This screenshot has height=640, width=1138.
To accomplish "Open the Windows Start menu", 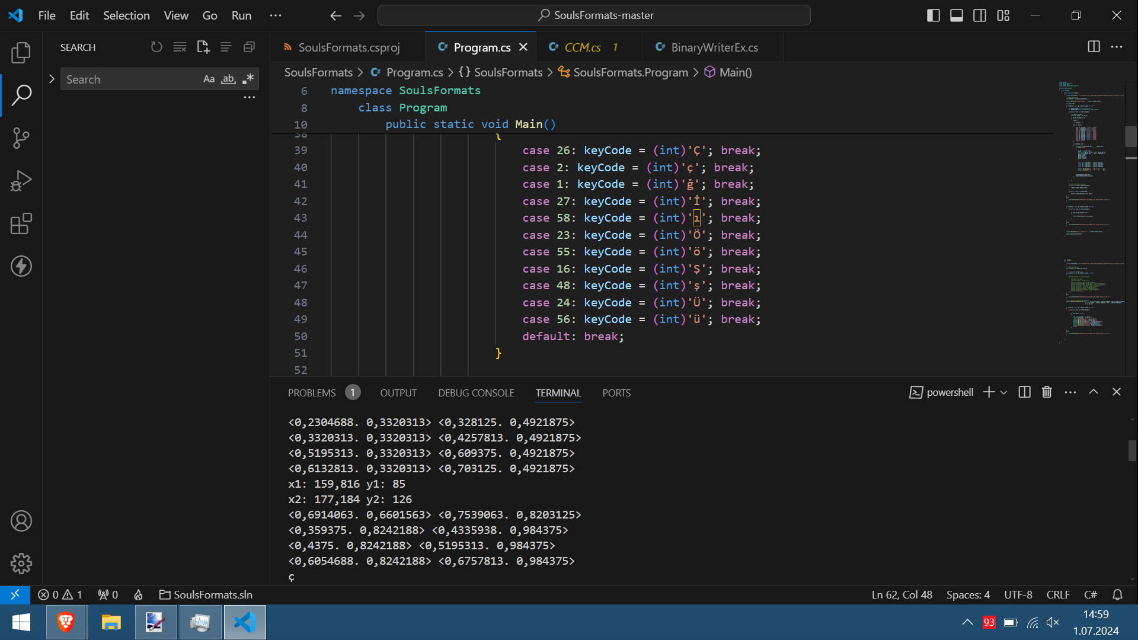I will coord(21,622).
